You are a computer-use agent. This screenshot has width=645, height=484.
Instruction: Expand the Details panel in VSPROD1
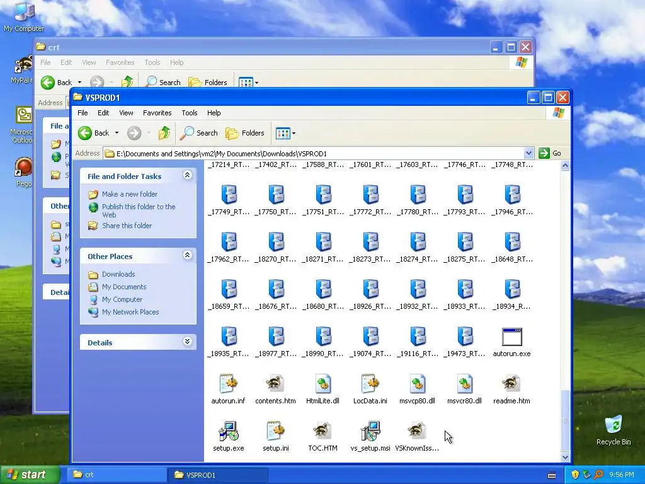coord(187,342)
